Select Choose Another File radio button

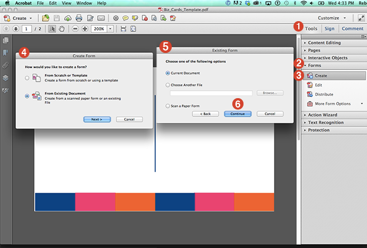point(168,85)
